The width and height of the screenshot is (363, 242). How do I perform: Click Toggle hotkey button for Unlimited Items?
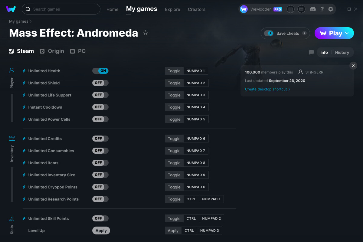174,163
